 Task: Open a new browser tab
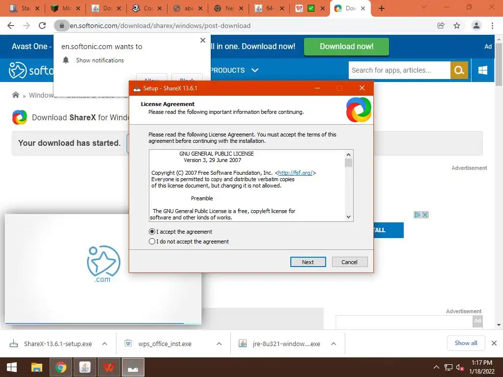coord(381,8)
